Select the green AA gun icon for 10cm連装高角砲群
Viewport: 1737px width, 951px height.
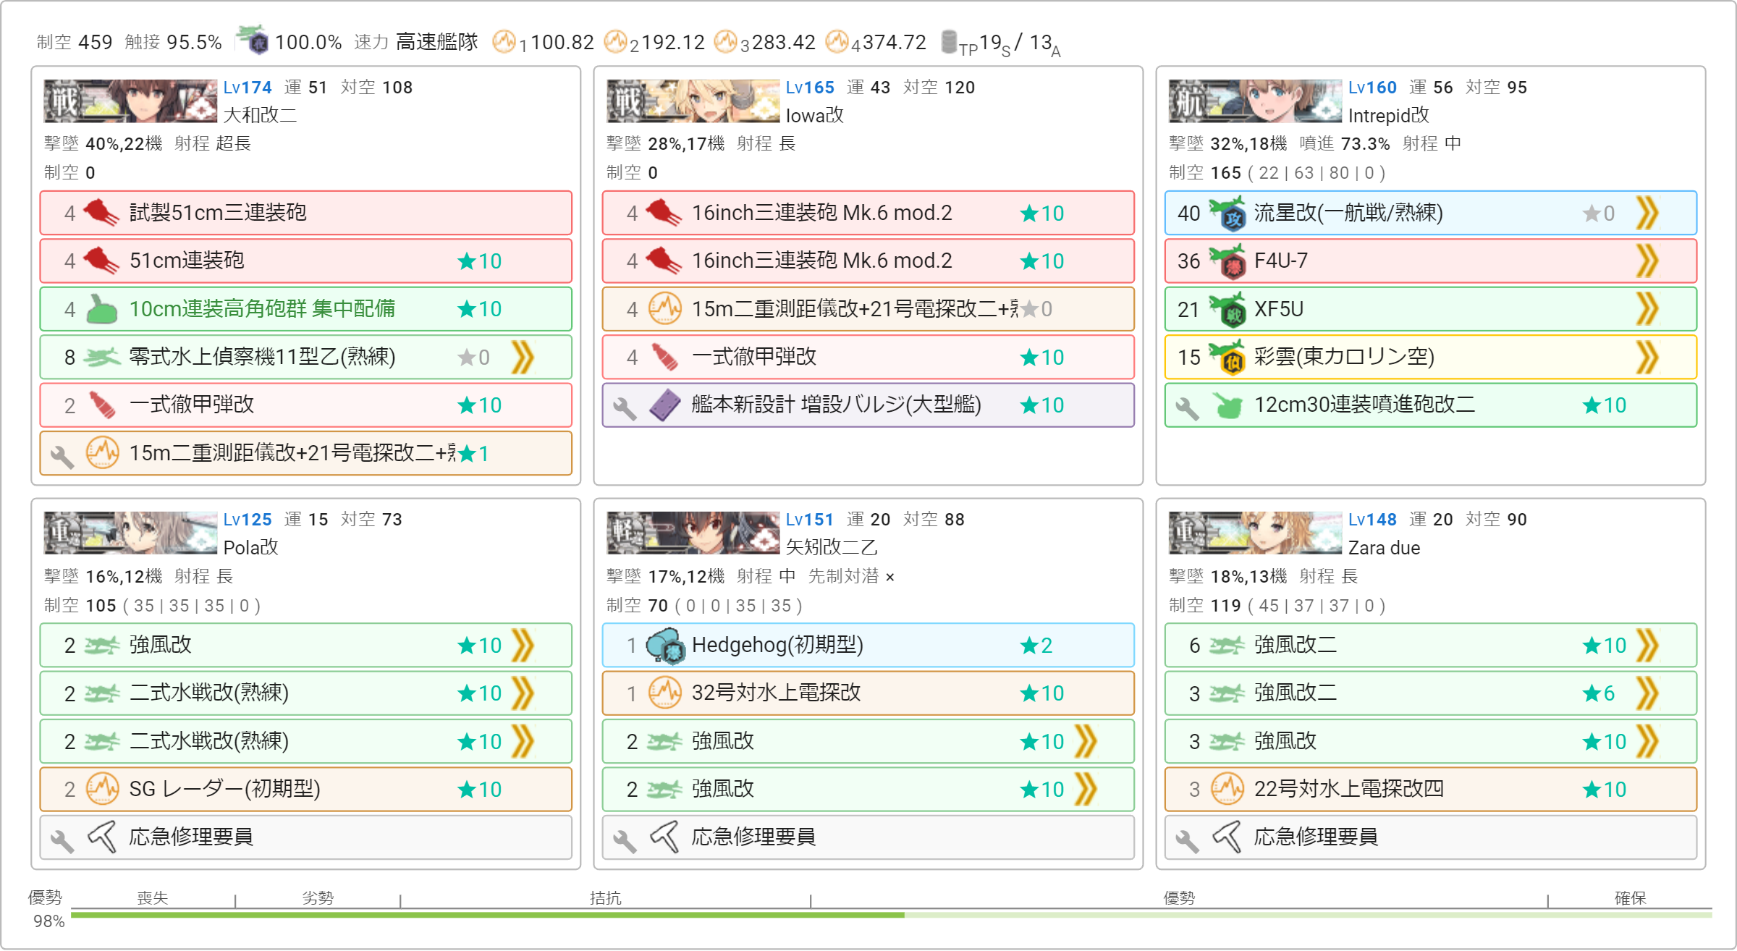[101, 309]
